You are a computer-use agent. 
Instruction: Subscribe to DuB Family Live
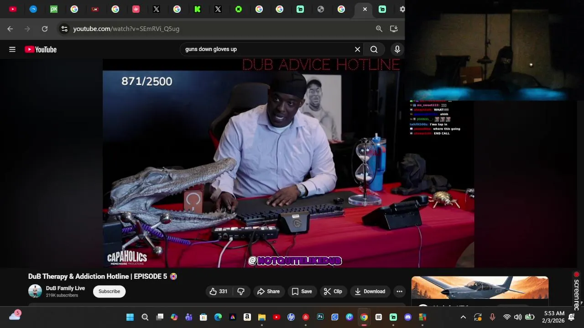(x=109, y=292)
